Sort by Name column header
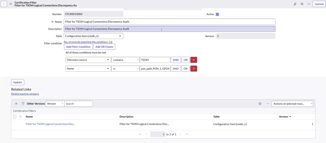 [29, 117]
